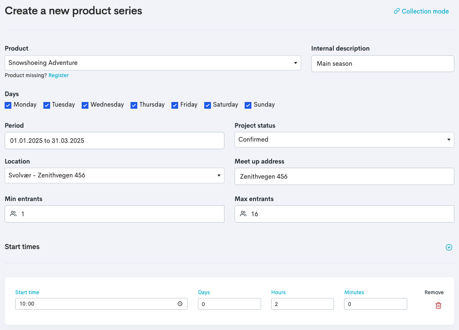The width and height of the screenshot is (459, 330).
Task: Click the people icon in Min entrants
Action: coord(13,214)
